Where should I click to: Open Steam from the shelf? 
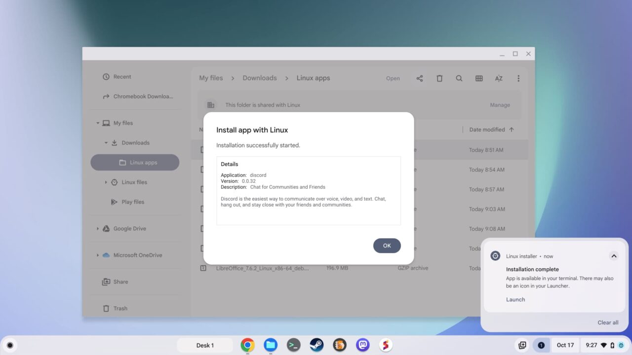[x=316, y=345]
